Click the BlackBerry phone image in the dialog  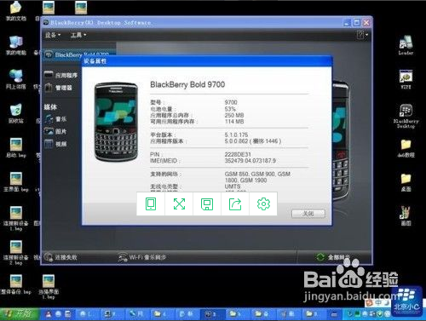116,122
